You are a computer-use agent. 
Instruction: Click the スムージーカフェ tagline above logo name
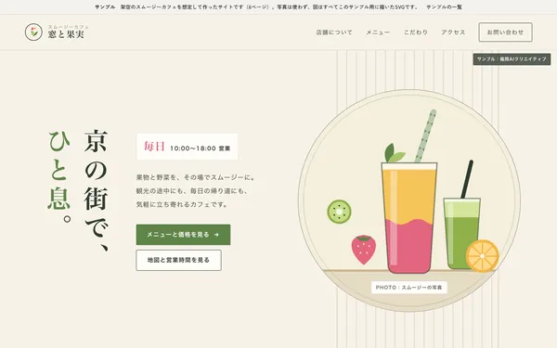coord(68,27)
